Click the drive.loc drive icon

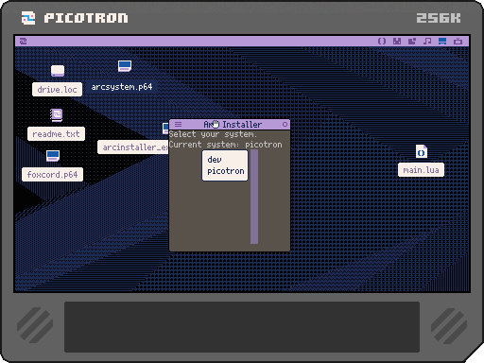tap(58, 71)
